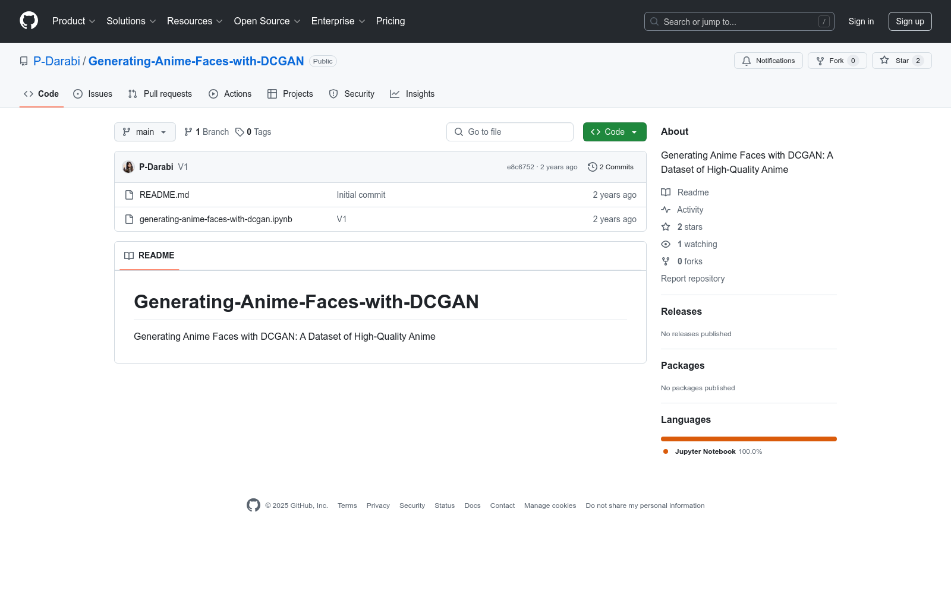Open the footer Terms link

pyautogui.click(x=347, y=505)
